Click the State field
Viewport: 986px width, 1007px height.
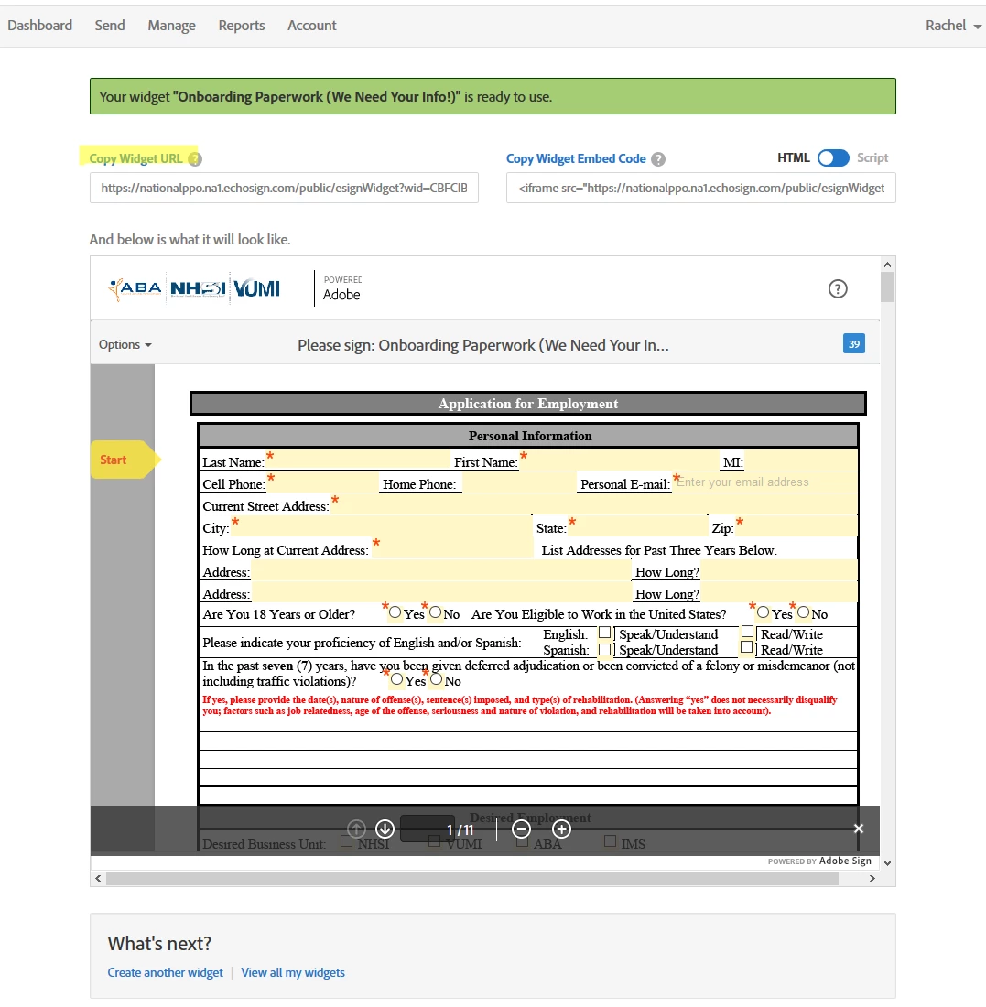coord(637,526)
